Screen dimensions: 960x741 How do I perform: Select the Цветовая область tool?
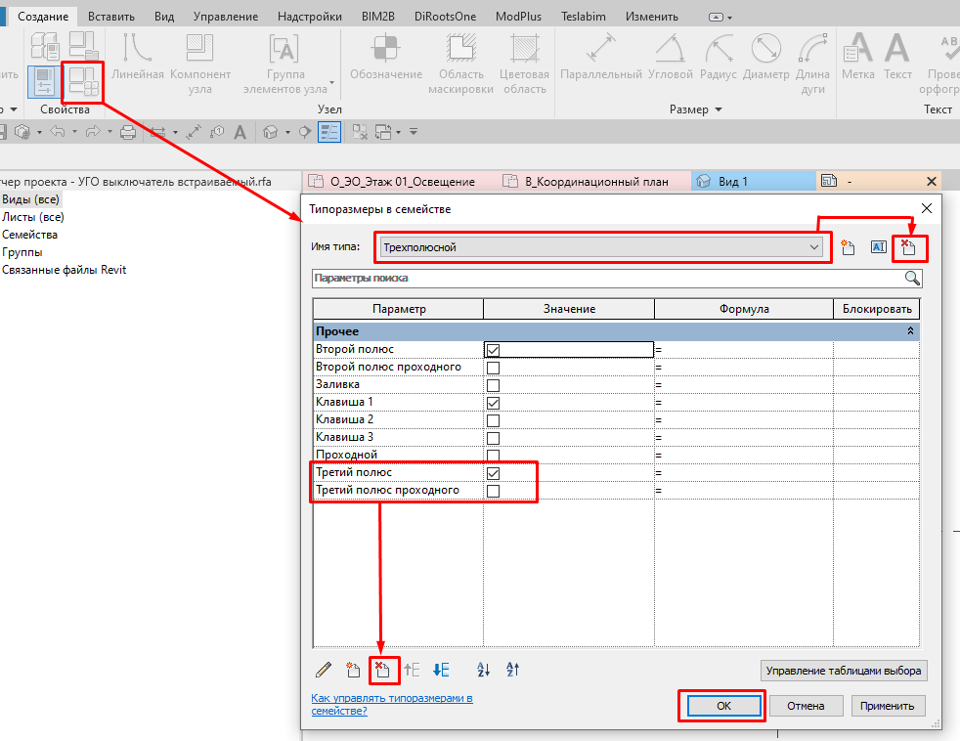click(x=524, y=64)
